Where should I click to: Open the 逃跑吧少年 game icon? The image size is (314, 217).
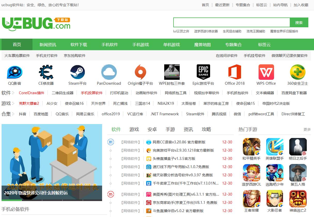(x=275, y=173)
